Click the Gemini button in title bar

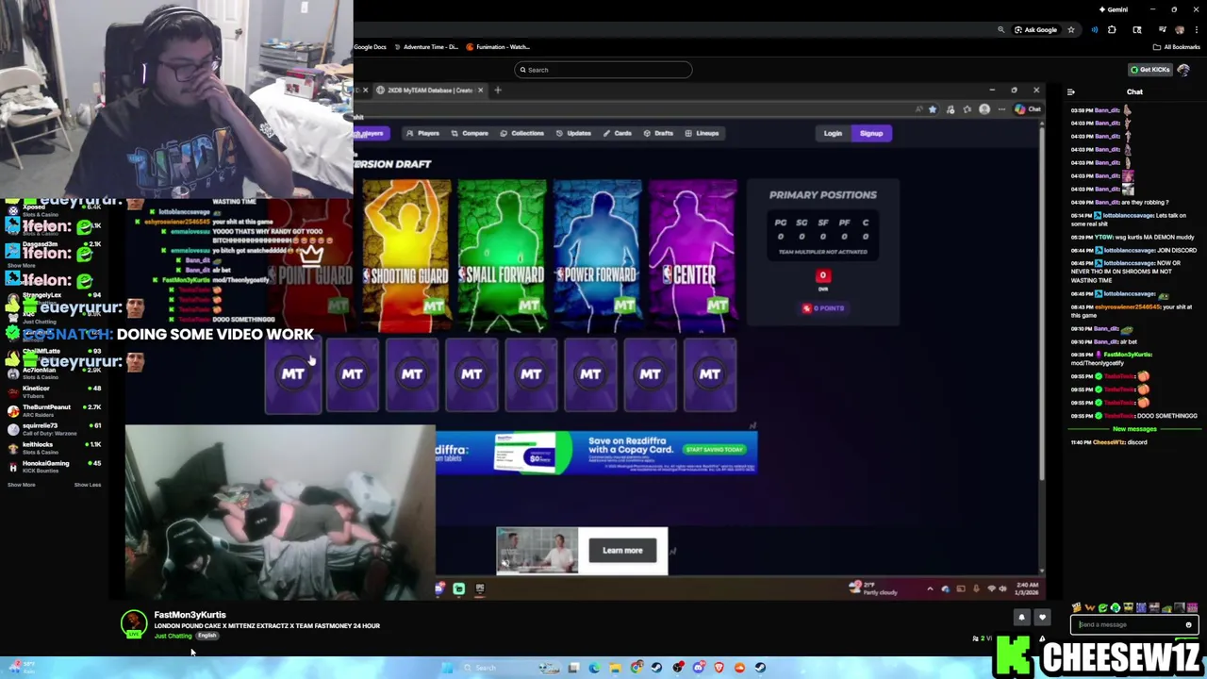(1113, 9)
